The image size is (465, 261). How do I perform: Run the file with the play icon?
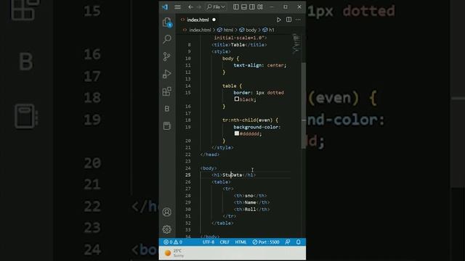pos(279,20)
